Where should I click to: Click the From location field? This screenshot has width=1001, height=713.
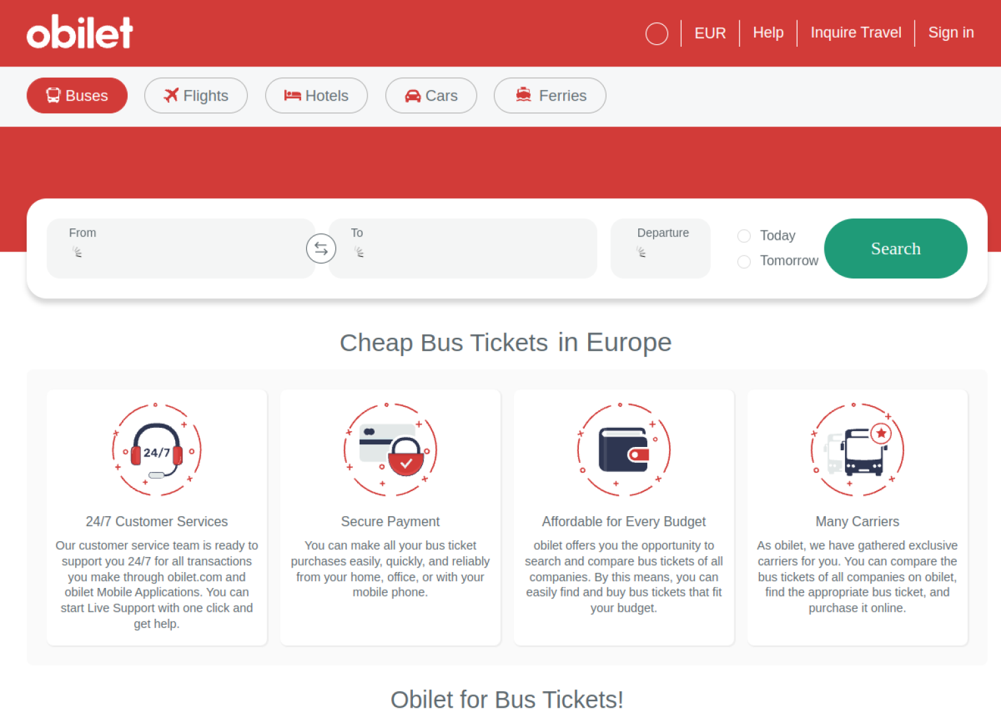[x=180, y=248]
